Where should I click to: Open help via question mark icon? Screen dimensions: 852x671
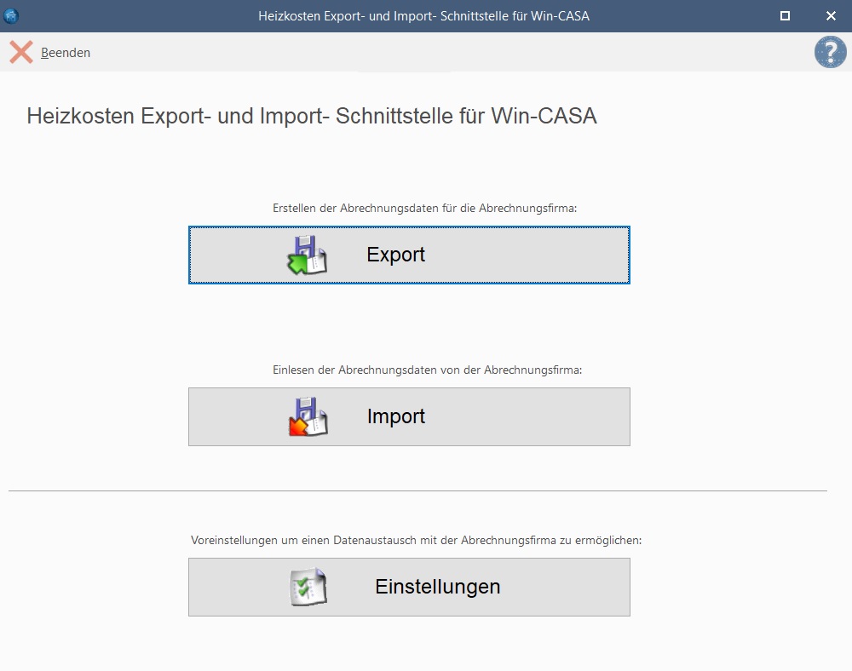(x=830, y=52)
